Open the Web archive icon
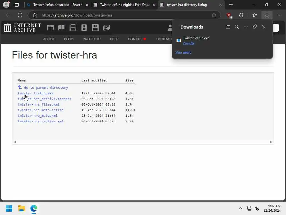Viewport: 286px width, 215px height. click(51, 28)
